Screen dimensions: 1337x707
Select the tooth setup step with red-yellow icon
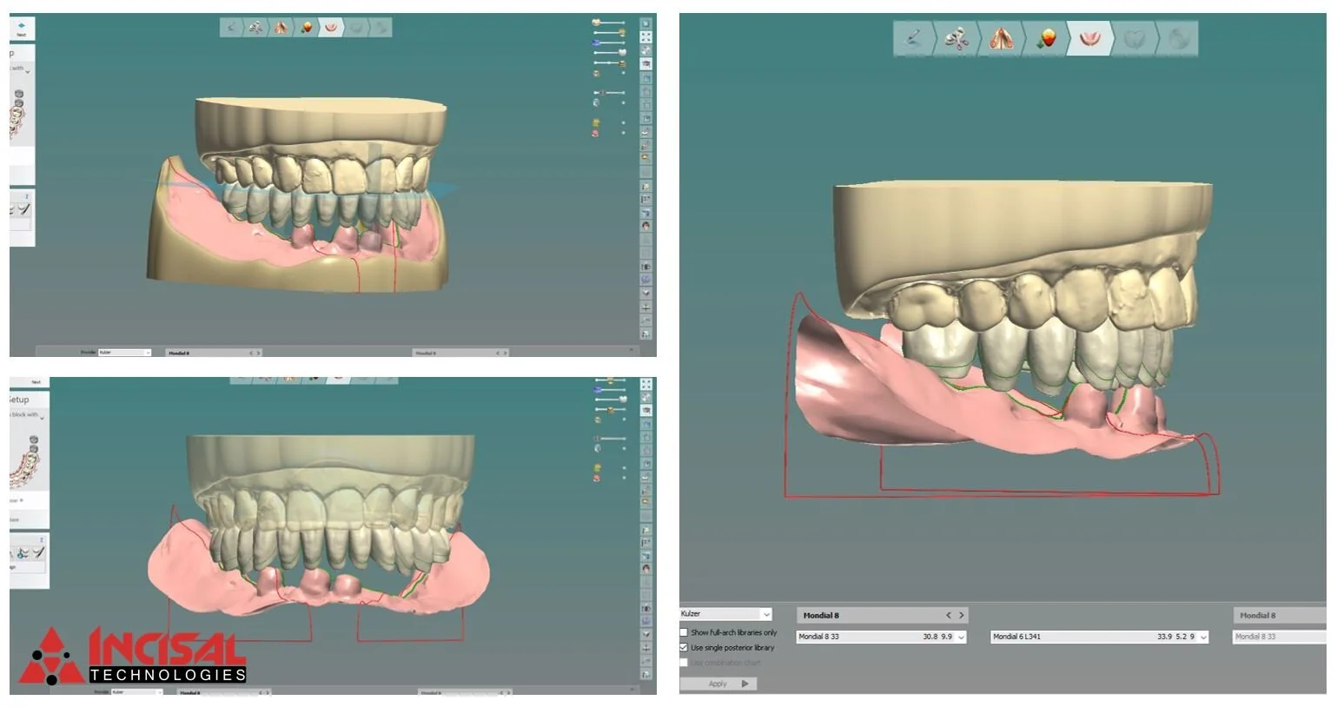click(x=1047, y=39)
